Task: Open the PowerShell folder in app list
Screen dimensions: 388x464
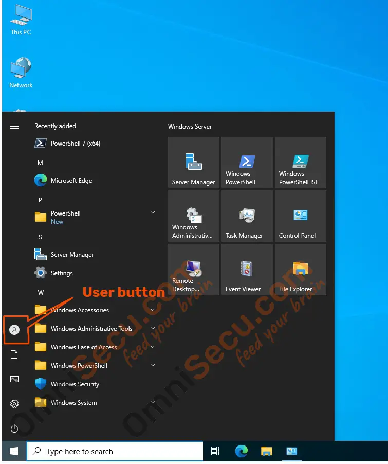Action: (x=95, y=217)
